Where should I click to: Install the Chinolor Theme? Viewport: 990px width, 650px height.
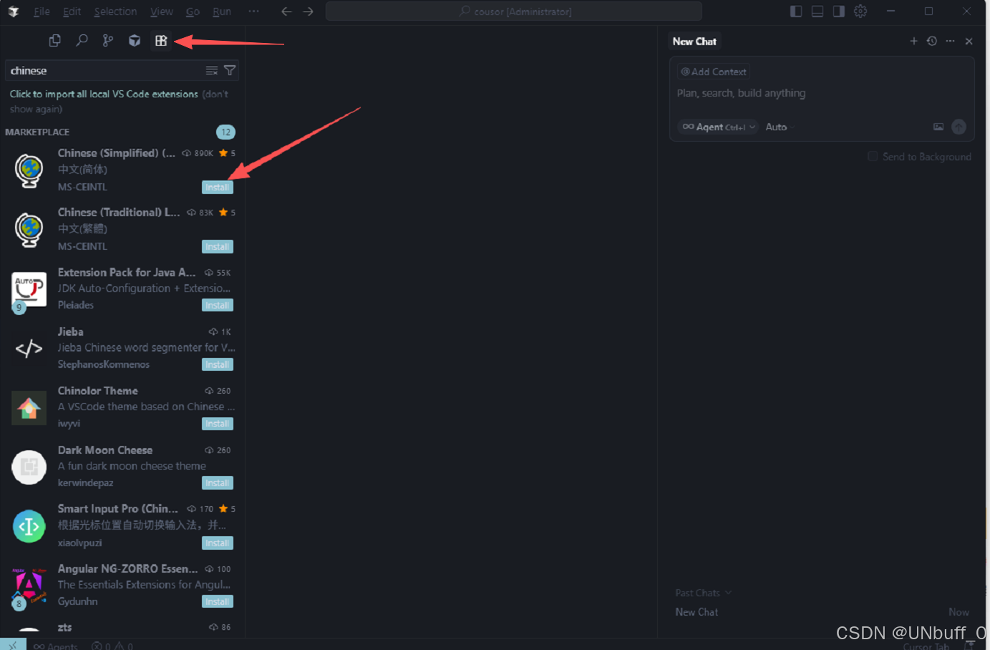point(218,424)
